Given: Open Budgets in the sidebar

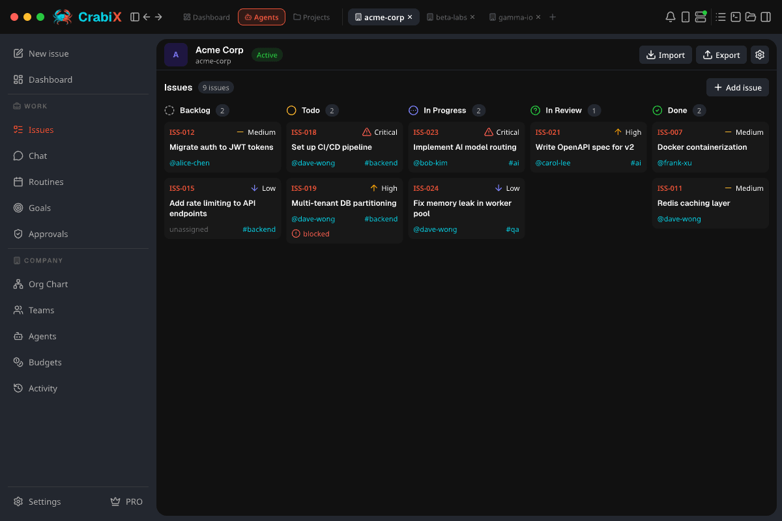Looking at the screenshot, I should 78,362.
